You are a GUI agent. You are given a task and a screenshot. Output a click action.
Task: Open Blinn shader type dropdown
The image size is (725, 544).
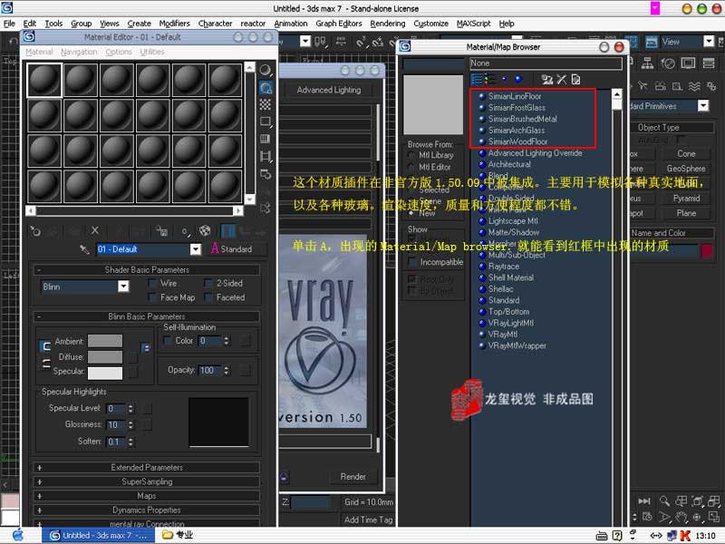123,287
